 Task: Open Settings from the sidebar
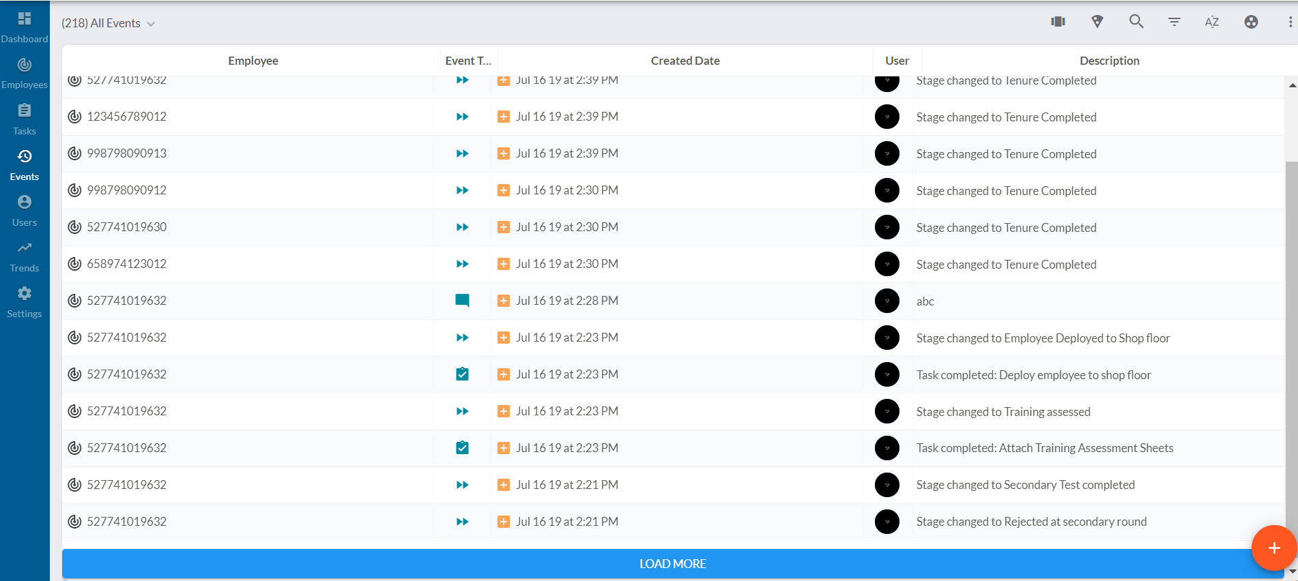point(25,301)
